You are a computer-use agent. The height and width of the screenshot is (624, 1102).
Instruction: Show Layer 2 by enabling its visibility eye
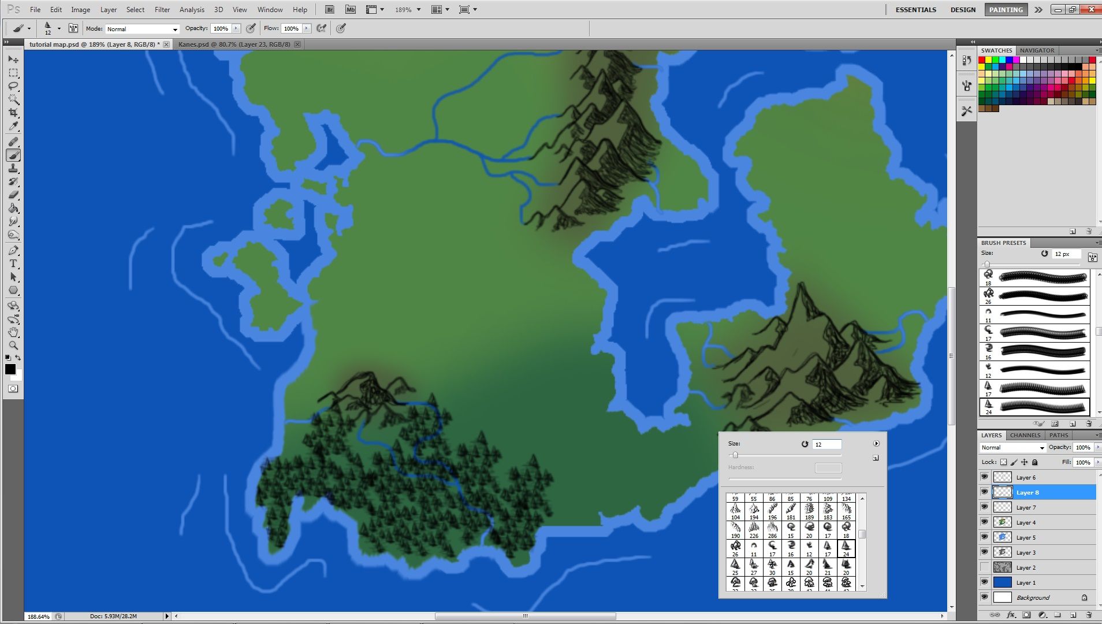(x=985, y=567)
